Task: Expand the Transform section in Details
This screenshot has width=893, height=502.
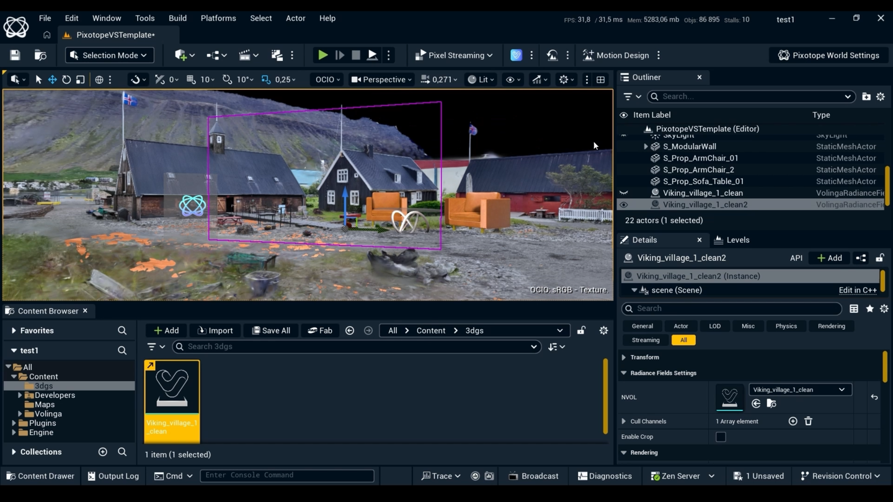Action: [x=624, y=358]
